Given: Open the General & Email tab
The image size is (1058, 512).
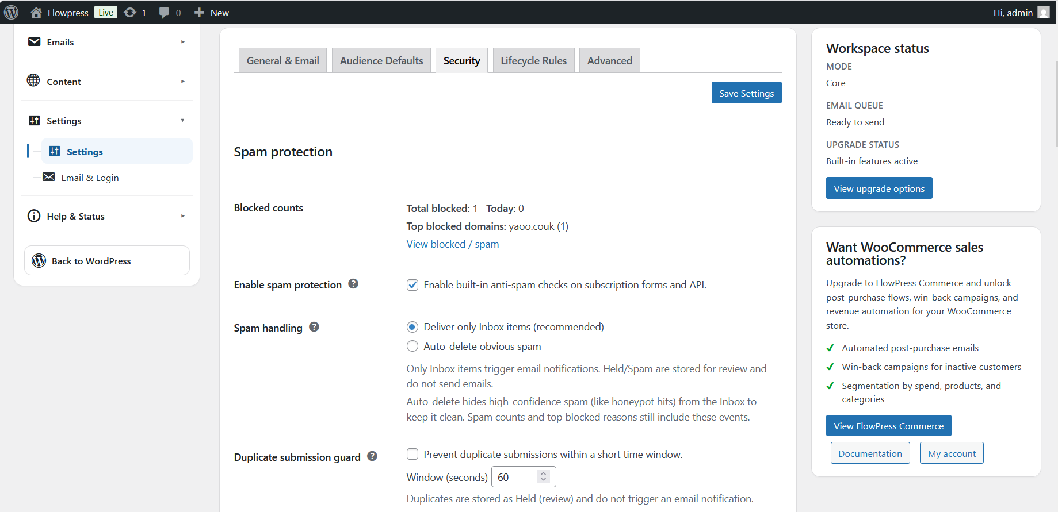Looking at the screenshot, I should pos(283,60).
